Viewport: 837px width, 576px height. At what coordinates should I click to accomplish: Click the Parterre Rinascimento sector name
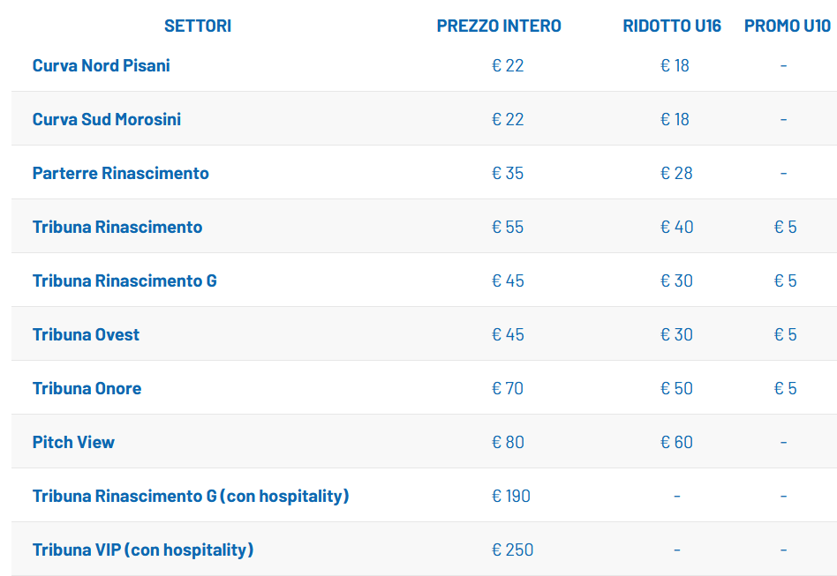[x=121, y=173]
